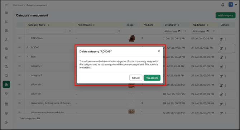The height and width of the screenshot is (130, 240).
Task: Select the dolore commodo eiusmod dolor text
Action: tap(47, 112)
